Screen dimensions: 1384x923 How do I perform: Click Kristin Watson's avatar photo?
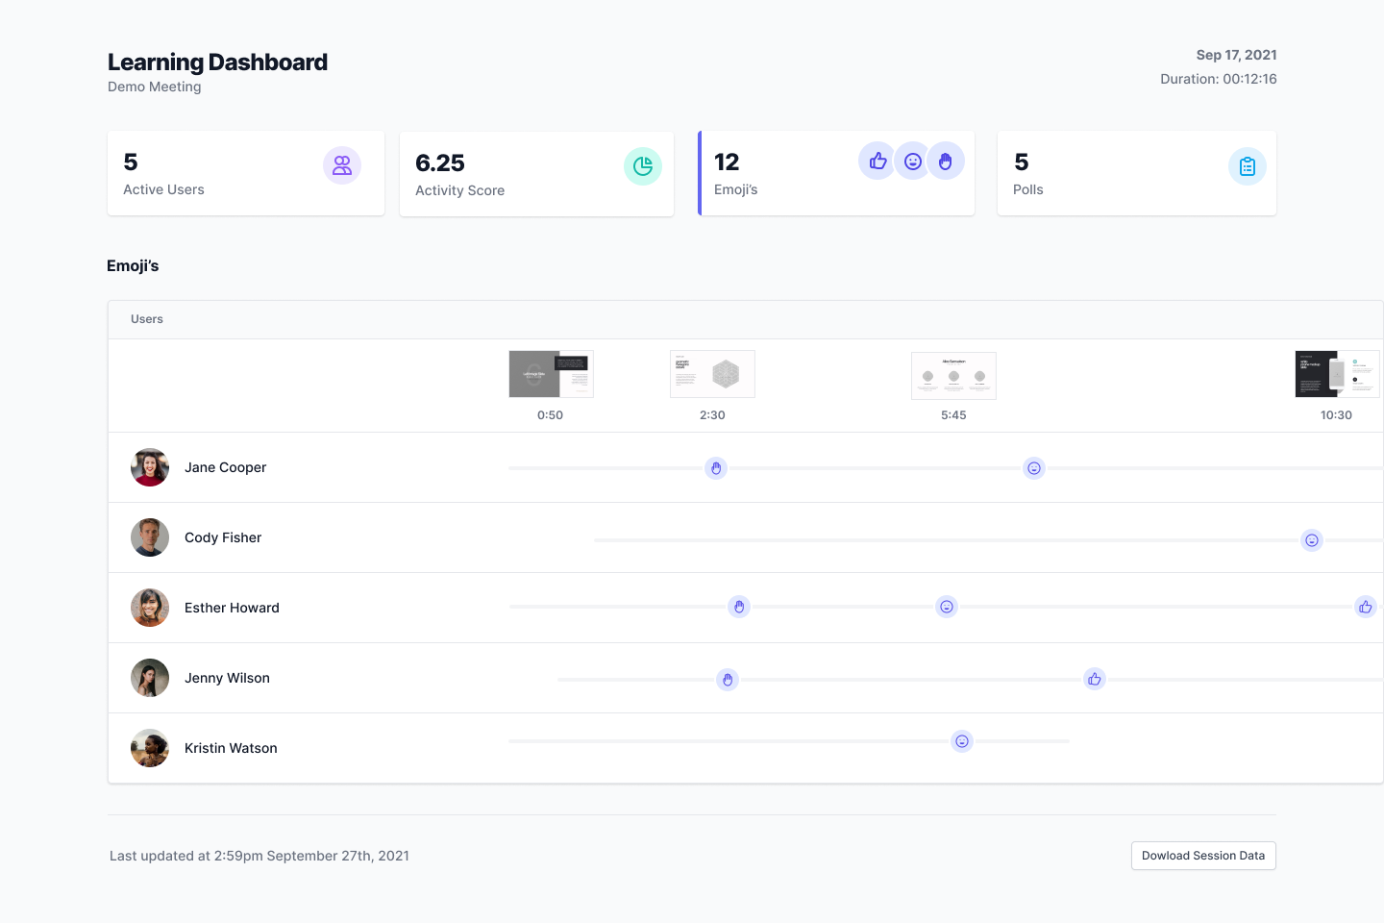coord(150,748)
